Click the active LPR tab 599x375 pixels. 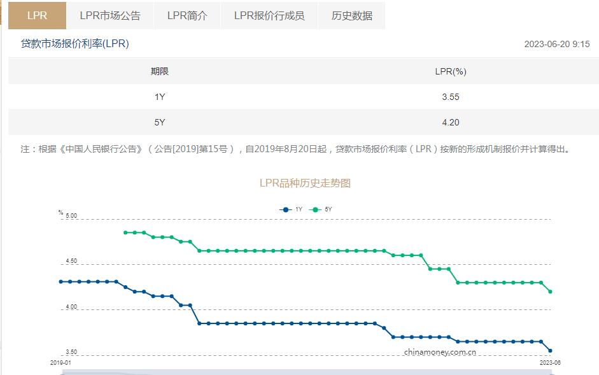click(37, 15)
